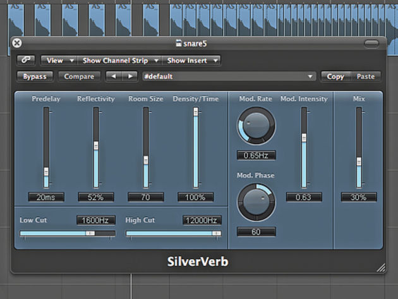Viewport: 398px width, 299px height.
Task: Open the View dropdown menu
Action: point(59,61)
